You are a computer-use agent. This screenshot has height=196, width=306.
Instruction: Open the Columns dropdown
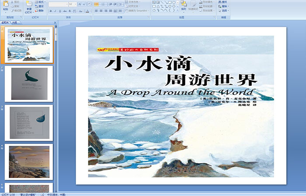(121, 11)
